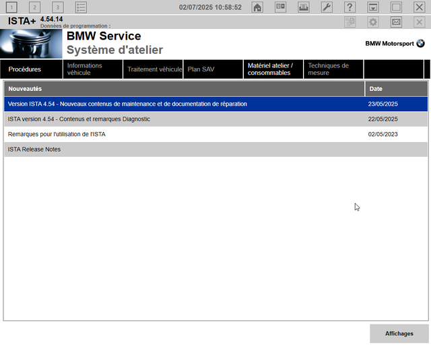The width and height of the screenshot is (431, 346).
Task: Click the BMW Motorsport label
Action: point(389,44)
